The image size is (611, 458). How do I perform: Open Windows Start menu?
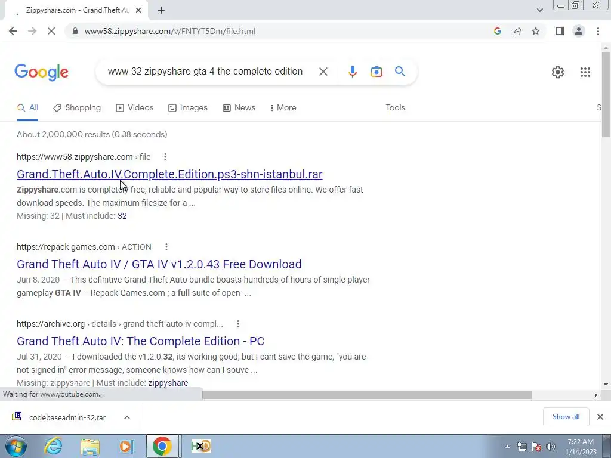pos(16,446)
